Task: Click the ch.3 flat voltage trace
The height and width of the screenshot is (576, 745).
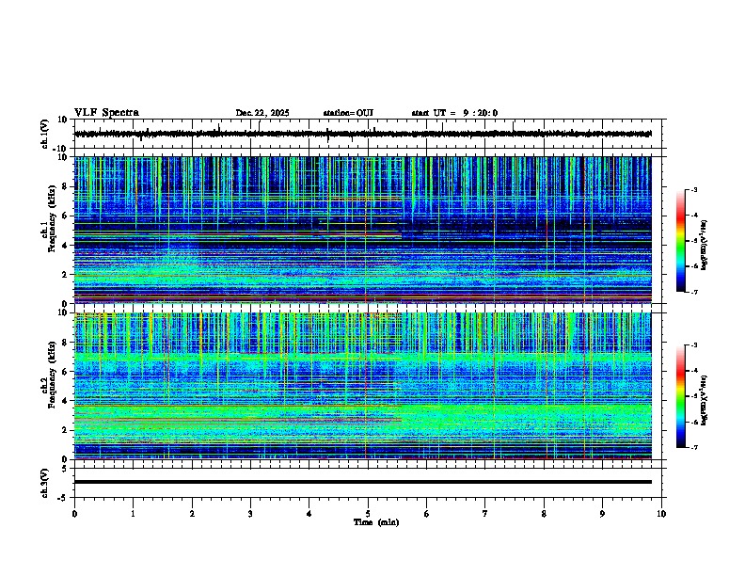Action: [362, 482]
